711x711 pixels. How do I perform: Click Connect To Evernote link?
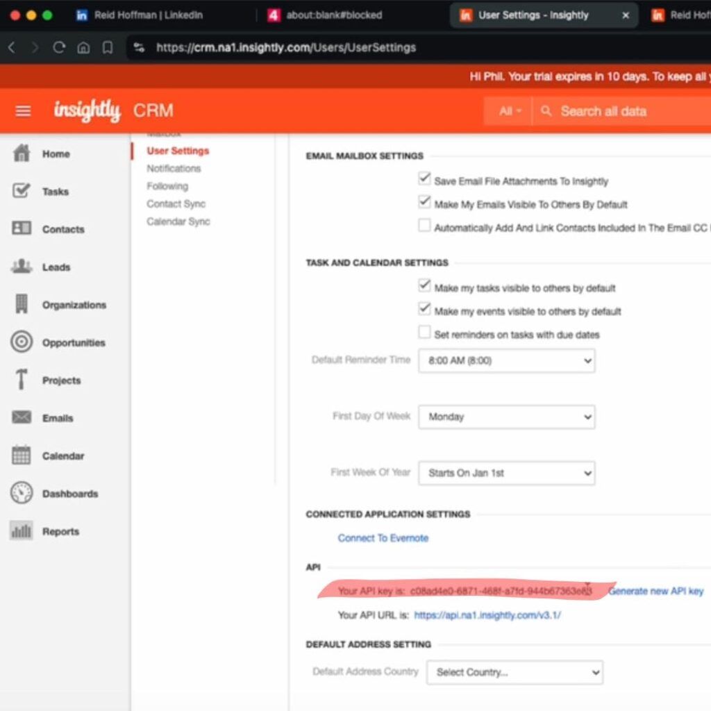383,538
